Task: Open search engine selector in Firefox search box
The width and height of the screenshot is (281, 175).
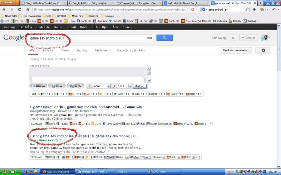Action: pyautogui.click(x=204, y=9)
